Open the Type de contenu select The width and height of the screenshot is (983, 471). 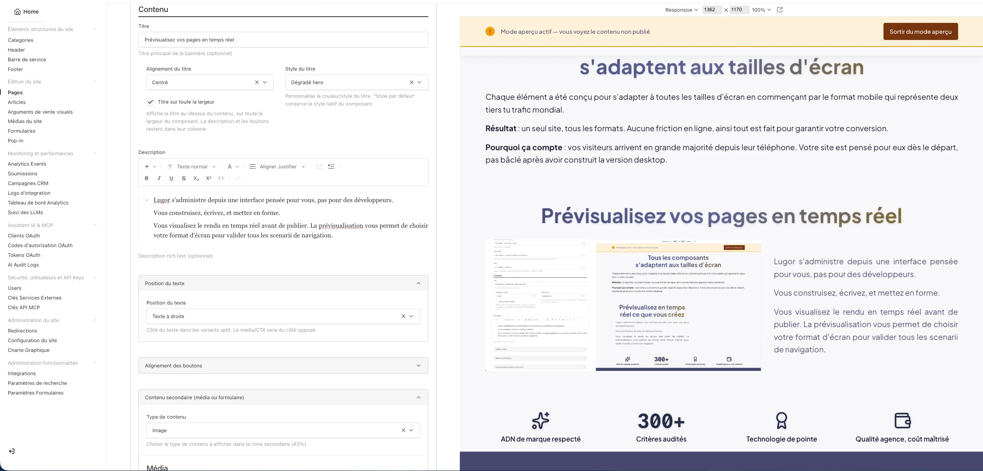click(x=283, y=430)
